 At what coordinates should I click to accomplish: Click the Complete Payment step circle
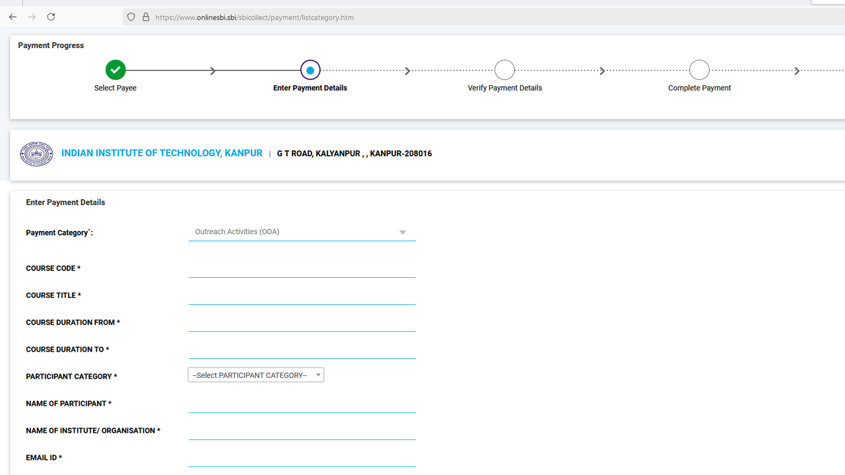point(699,69)
